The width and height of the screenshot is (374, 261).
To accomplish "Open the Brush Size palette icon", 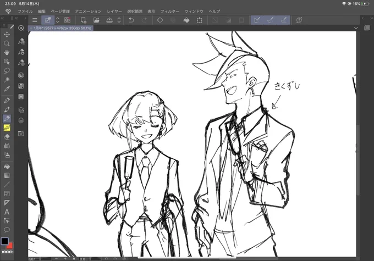I will [x=21, y=63].
